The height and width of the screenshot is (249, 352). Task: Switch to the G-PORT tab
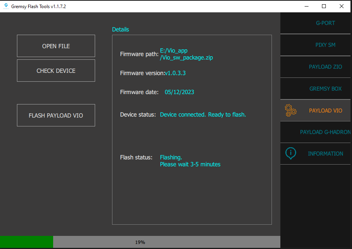pos(325,23)
